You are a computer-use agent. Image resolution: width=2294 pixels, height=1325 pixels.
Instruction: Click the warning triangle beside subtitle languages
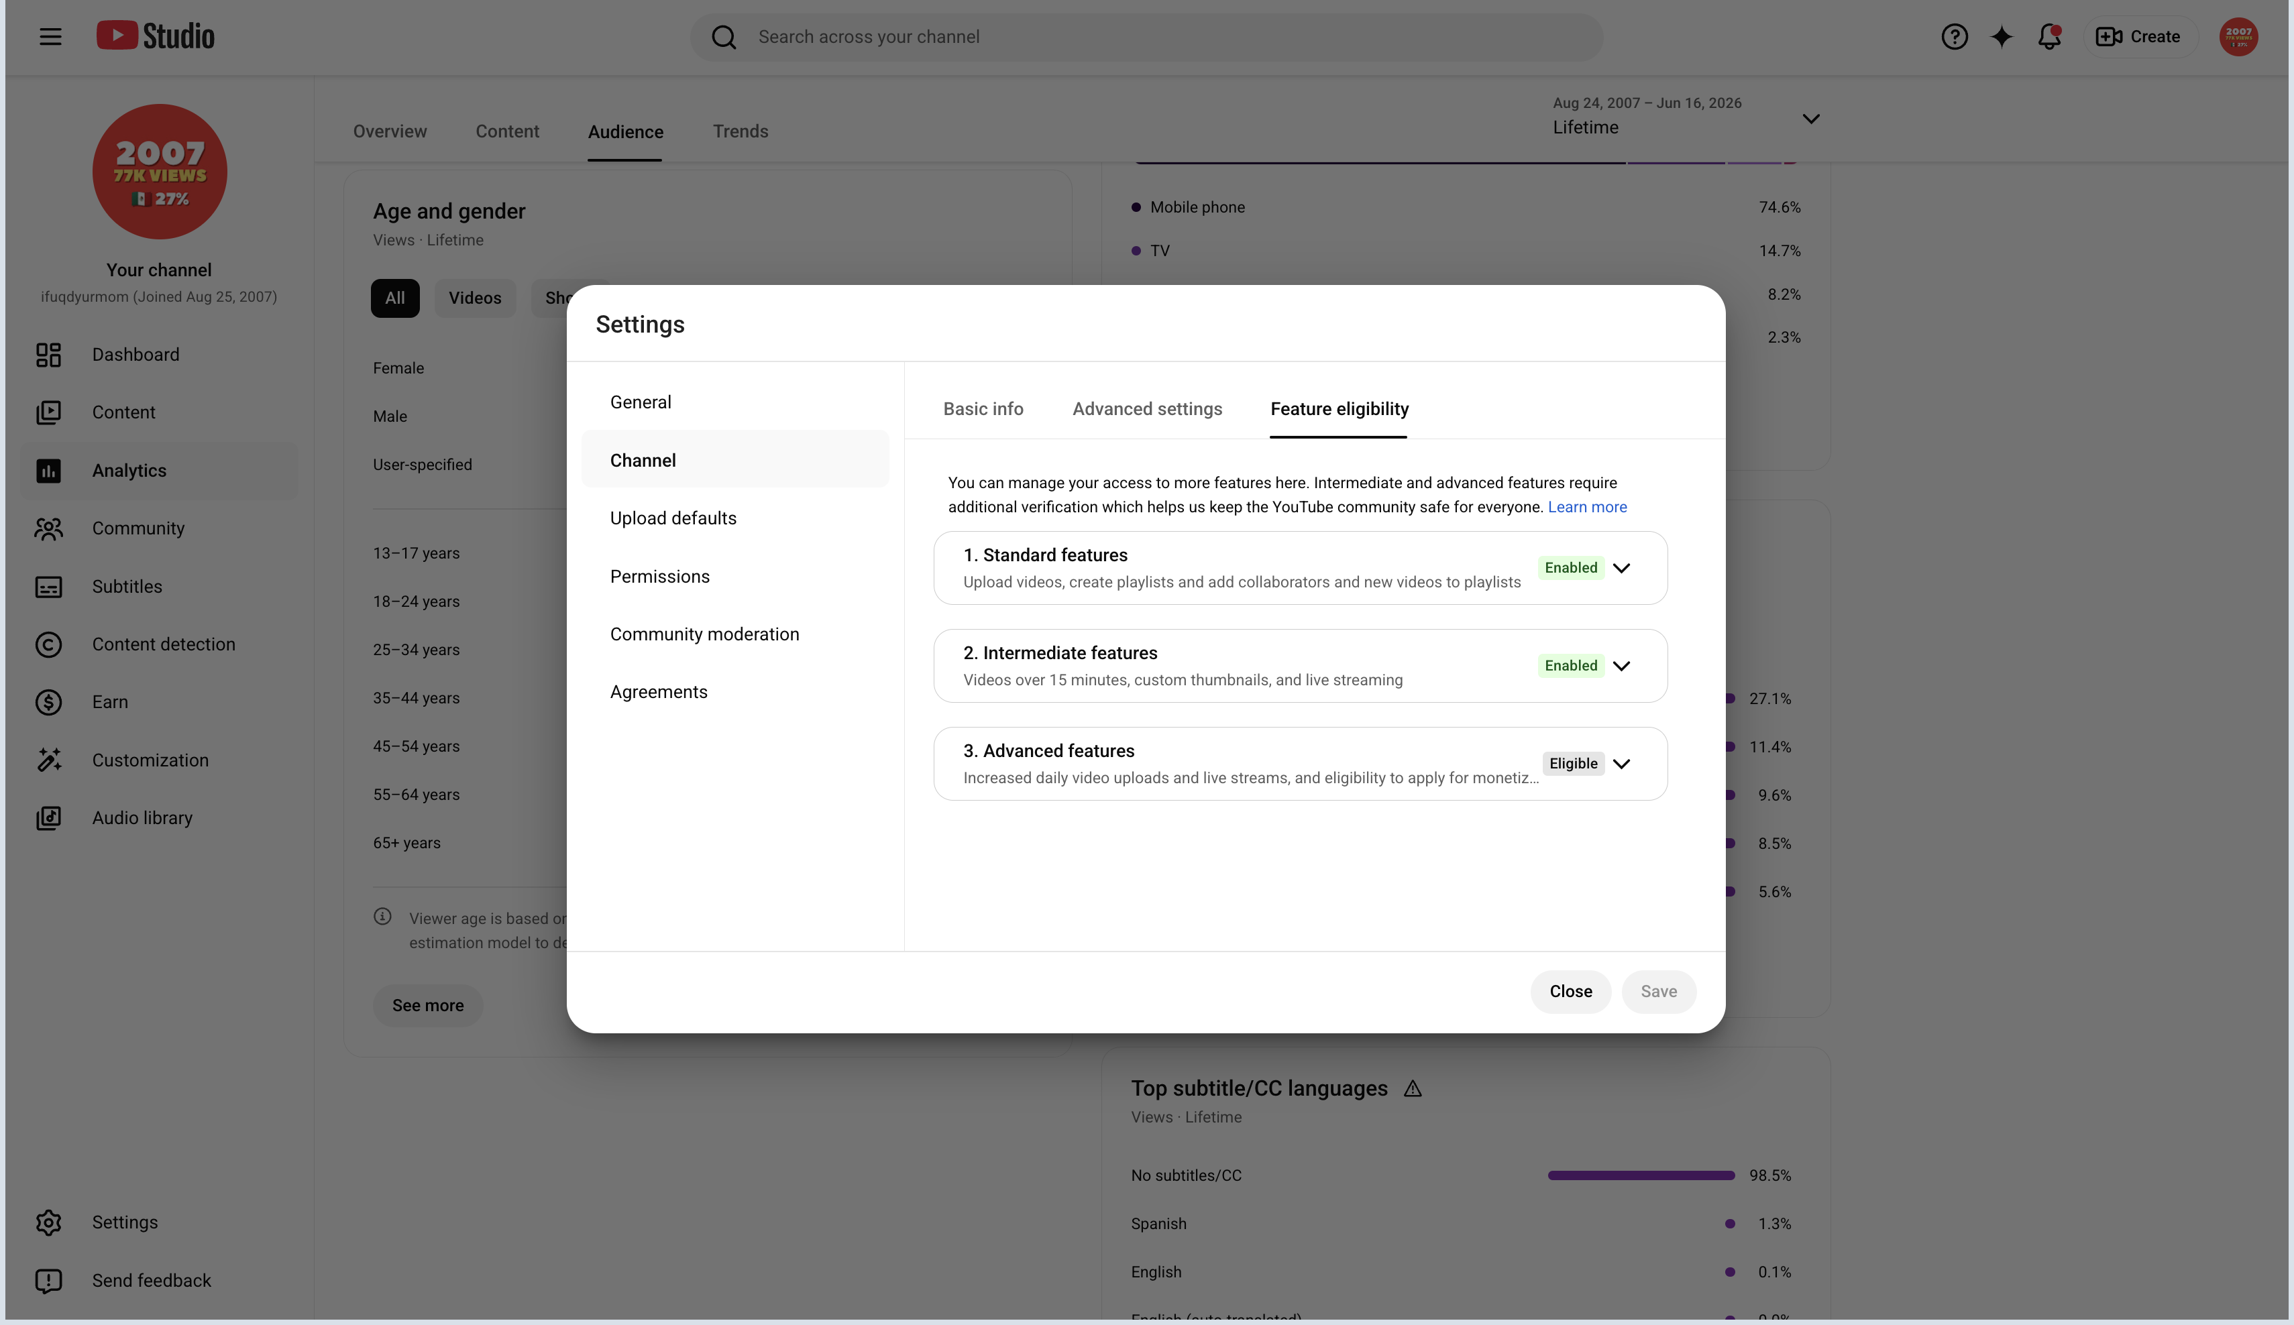click(1412, 1088)
